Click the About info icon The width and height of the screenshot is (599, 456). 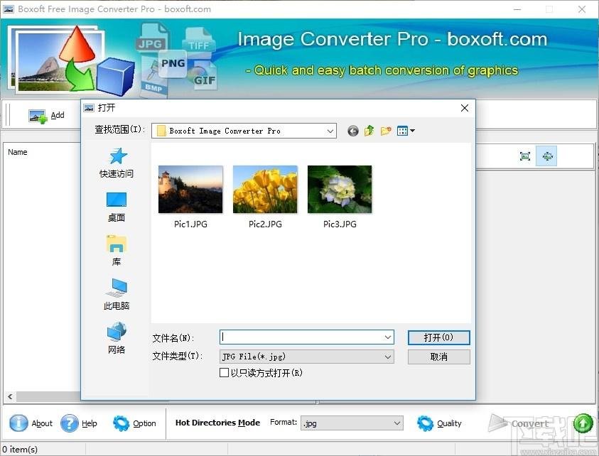coord(18,423)
